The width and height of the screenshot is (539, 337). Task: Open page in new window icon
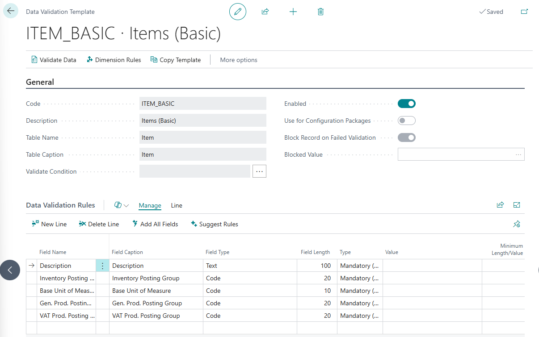pyautogui.click(x=524, y=12)
